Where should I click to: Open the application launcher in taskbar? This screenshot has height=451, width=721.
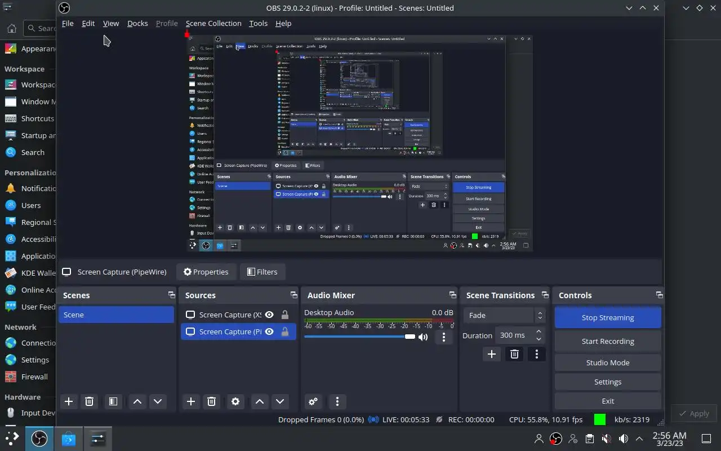click(x=12, y=438)
